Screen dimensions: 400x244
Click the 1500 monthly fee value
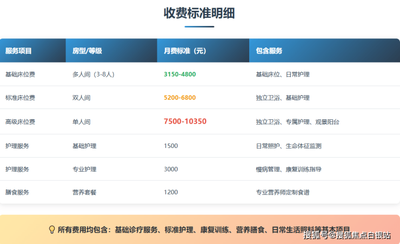coord(170,146)
